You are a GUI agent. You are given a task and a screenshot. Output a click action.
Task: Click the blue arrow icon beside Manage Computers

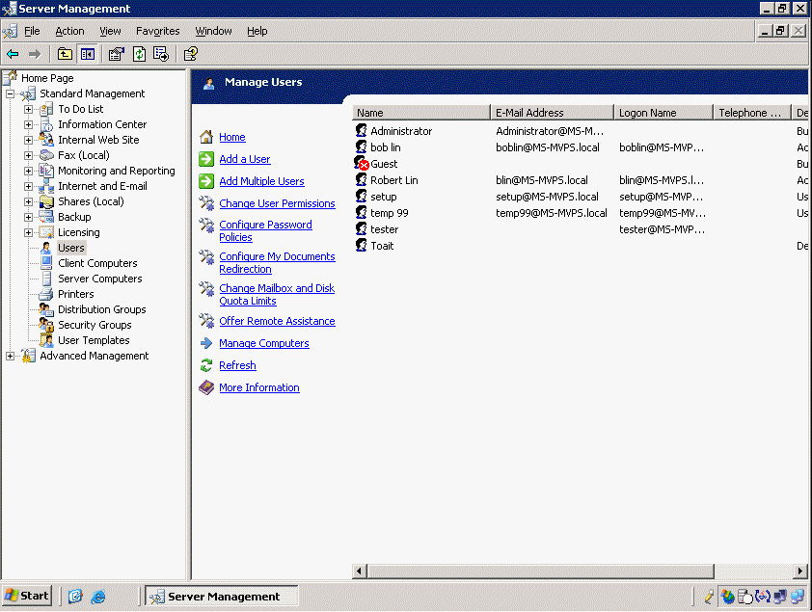coord(206,343)
